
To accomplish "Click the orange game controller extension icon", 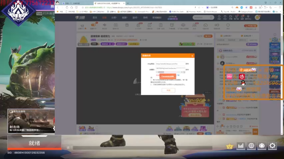I will pyautogui.click(x=237, y=7).
